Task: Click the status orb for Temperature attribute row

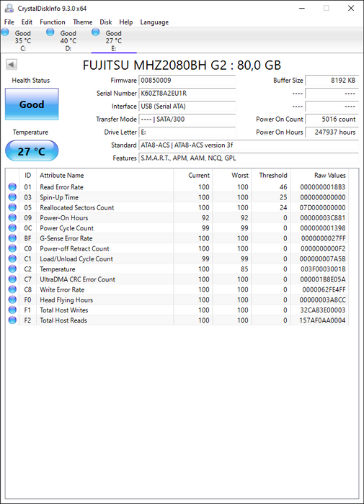Action: click(x=12, y=269)
